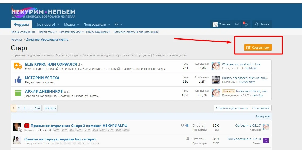Viewport: 302px width, 150px height.
Task: Open latest post What are you so afraid to lose
Action: [x=241, y=64]
